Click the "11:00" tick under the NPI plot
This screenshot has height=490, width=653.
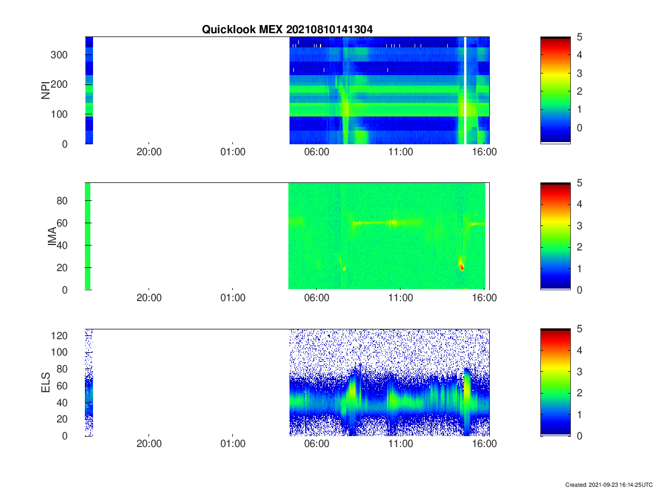coord(401,152)
